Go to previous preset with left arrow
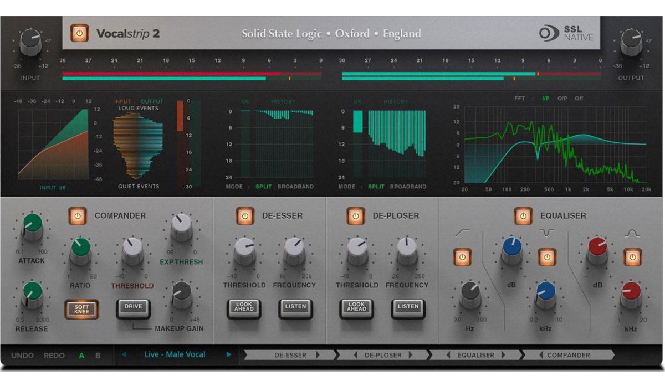The height and width of the screenshot is (386, 665). point(124,354)
